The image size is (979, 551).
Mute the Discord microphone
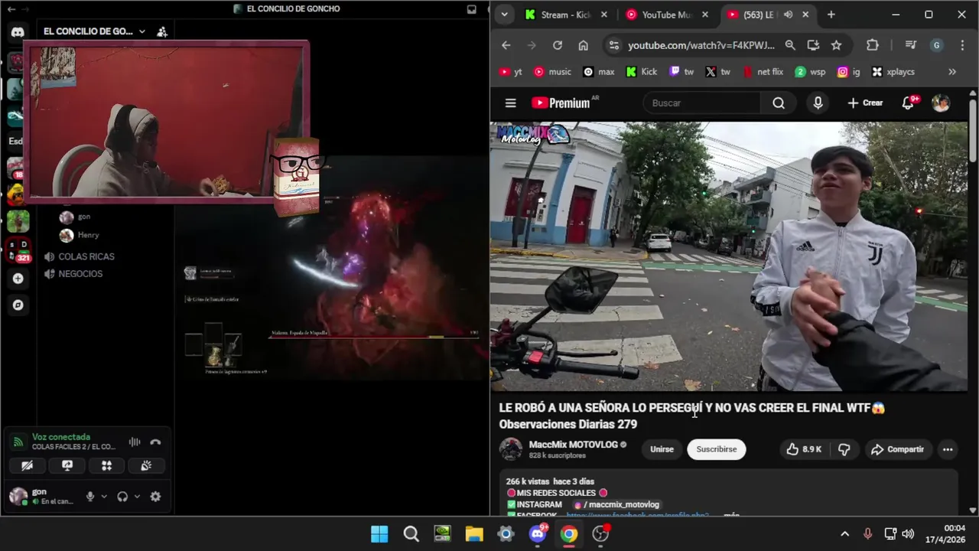point(90,496)
